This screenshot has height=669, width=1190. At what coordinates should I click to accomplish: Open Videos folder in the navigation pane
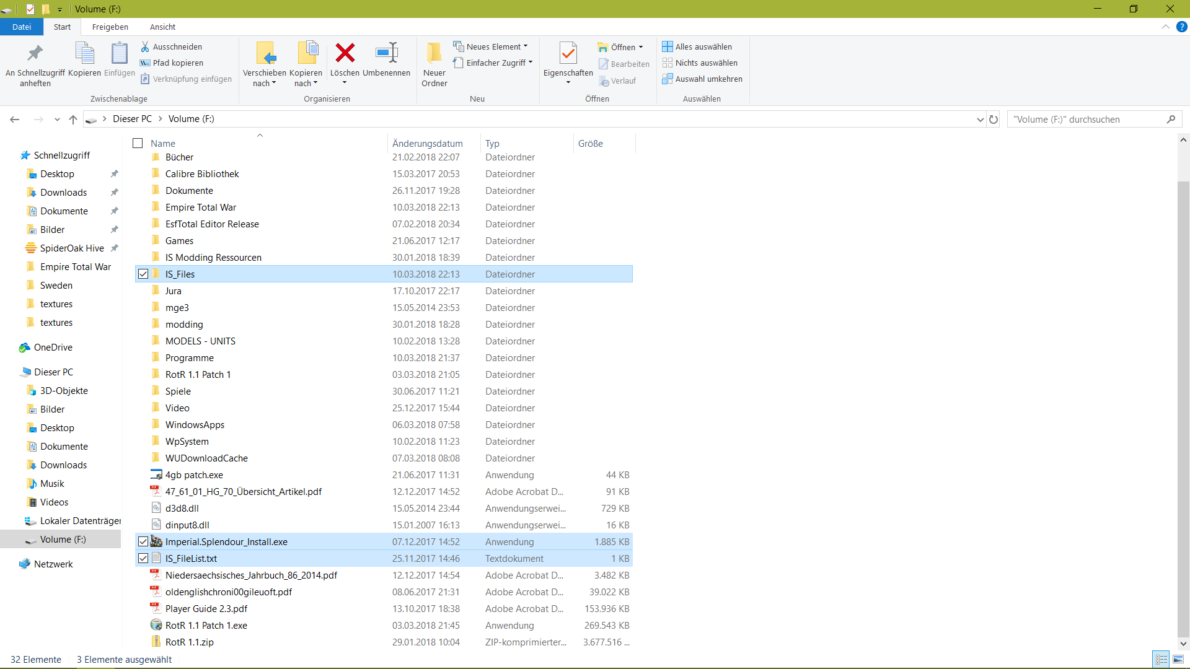[x=54, y=502]
